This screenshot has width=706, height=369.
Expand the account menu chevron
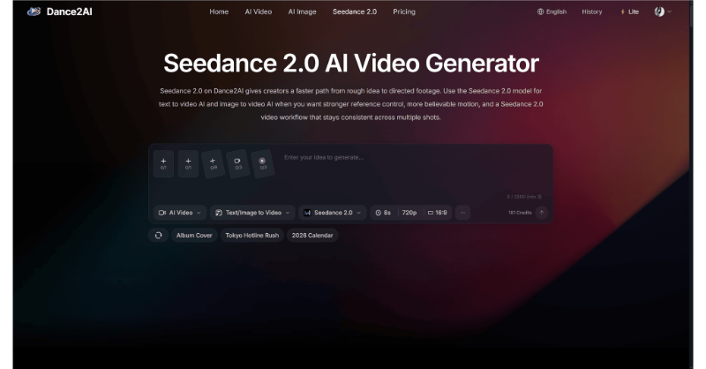click(670, 11)
